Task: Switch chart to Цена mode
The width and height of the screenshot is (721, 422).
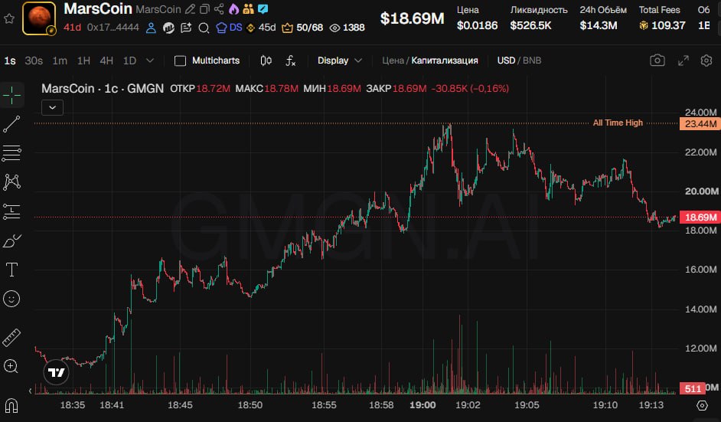Action: click(393, 61)
